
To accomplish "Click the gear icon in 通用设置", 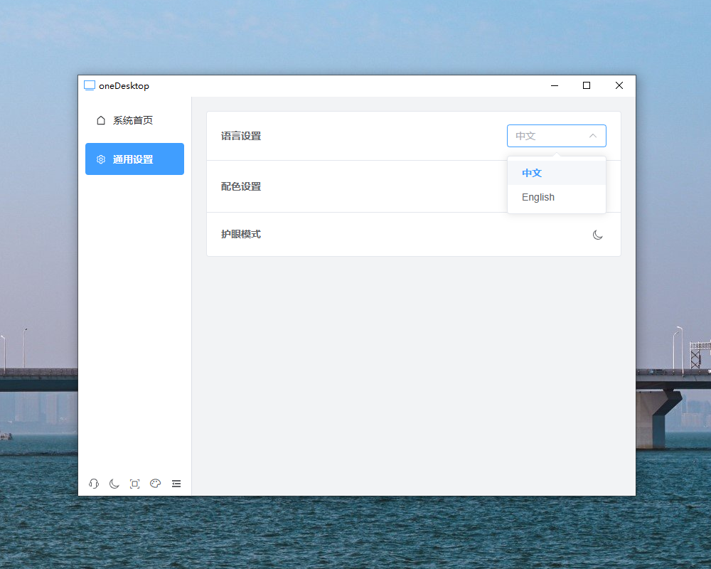I will point(101,159).
